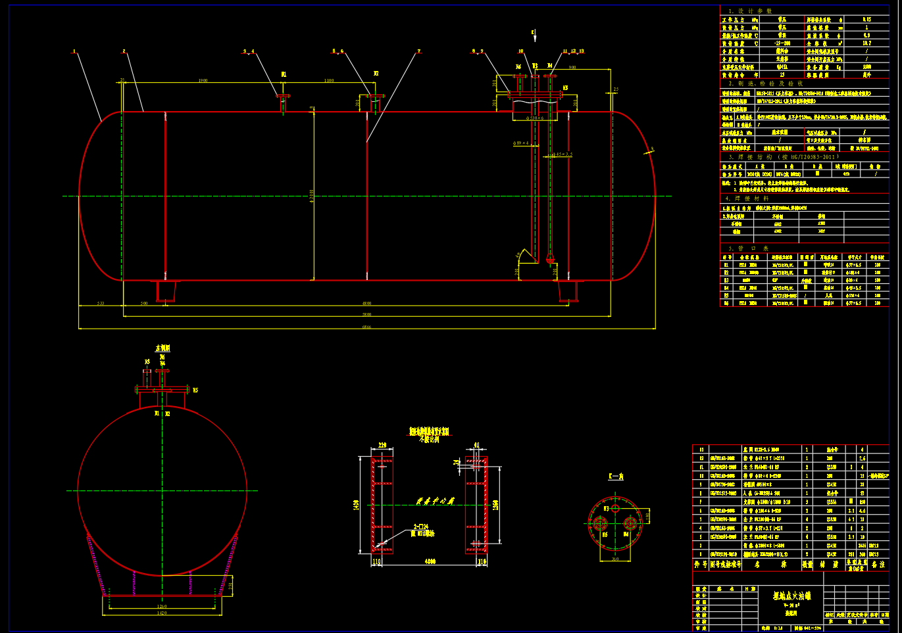The height and width of the screenshot is (633, 902).
Task: Click the φ530×6 manhole dimension text
Action: pos(535,118)
